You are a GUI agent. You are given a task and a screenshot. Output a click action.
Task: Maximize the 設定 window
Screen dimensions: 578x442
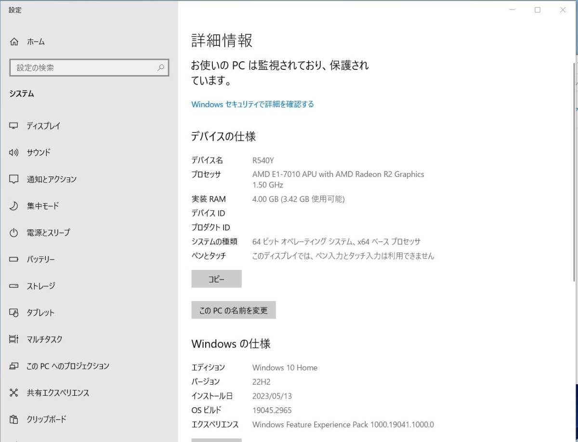pyautogui.click(x=538, y=10)
